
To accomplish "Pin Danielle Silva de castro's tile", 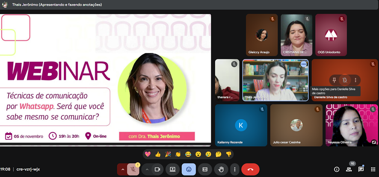I will (x=334, y=80).
